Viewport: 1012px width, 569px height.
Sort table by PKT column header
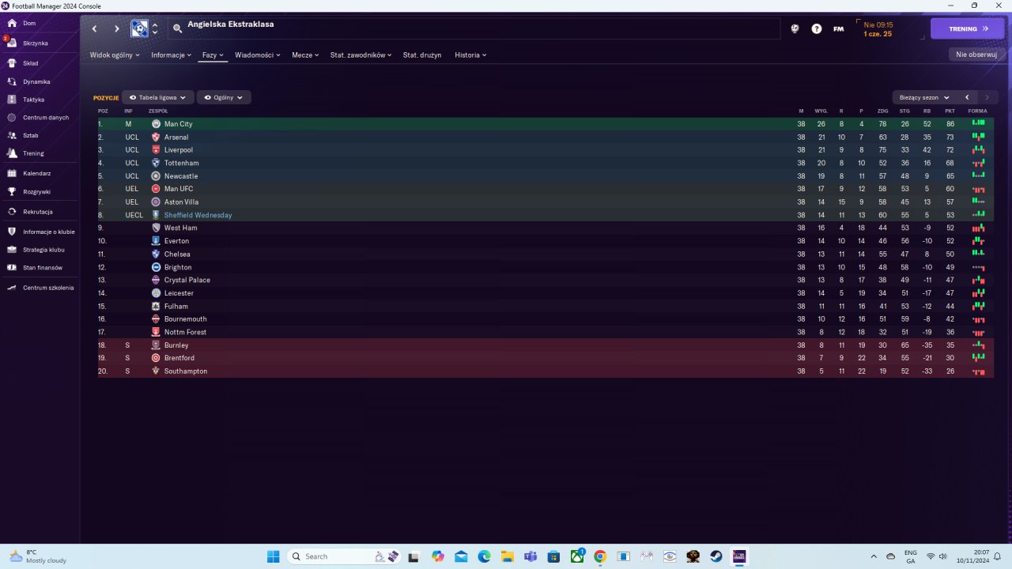pyautogui.click(x=950, y=111)
